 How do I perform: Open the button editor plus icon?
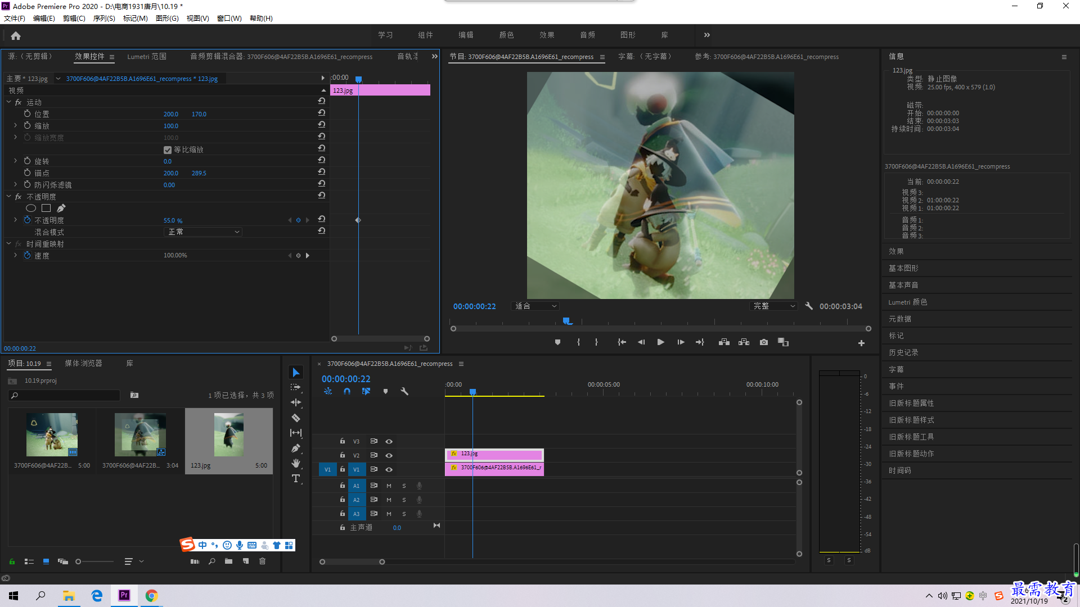pos(861,343)
